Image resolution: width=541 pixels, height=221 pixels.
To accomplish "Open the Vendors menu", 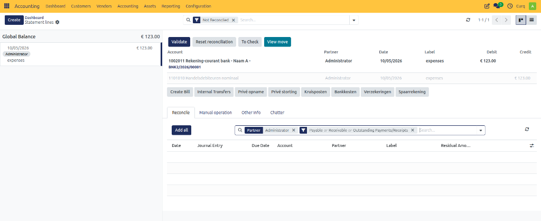I will coord(104,6).
